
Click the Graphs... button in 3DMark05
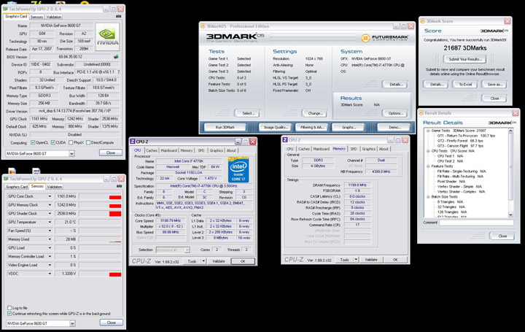tap(349, 127)
